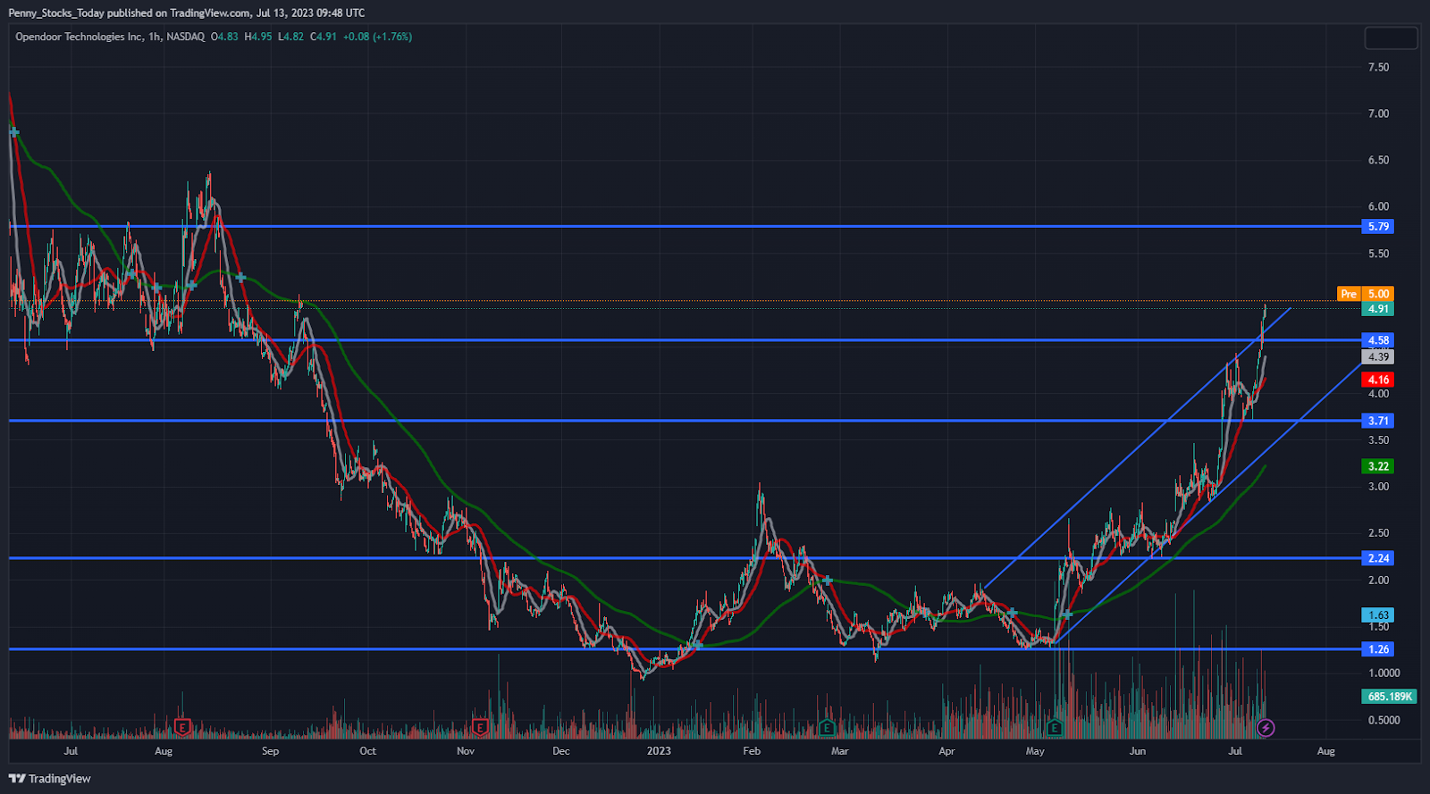Image resolution: width=1430 pixels, height=794 pixels.
Task: Click the green 3.22 moving average tag
Action: pos(1378,466)
